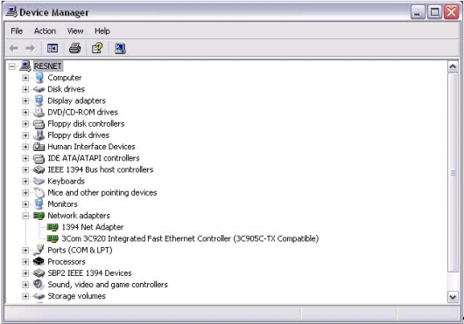Expand the Computer node
The height and width of the screenshot is (324, 464).
click(x=25, y=78)
